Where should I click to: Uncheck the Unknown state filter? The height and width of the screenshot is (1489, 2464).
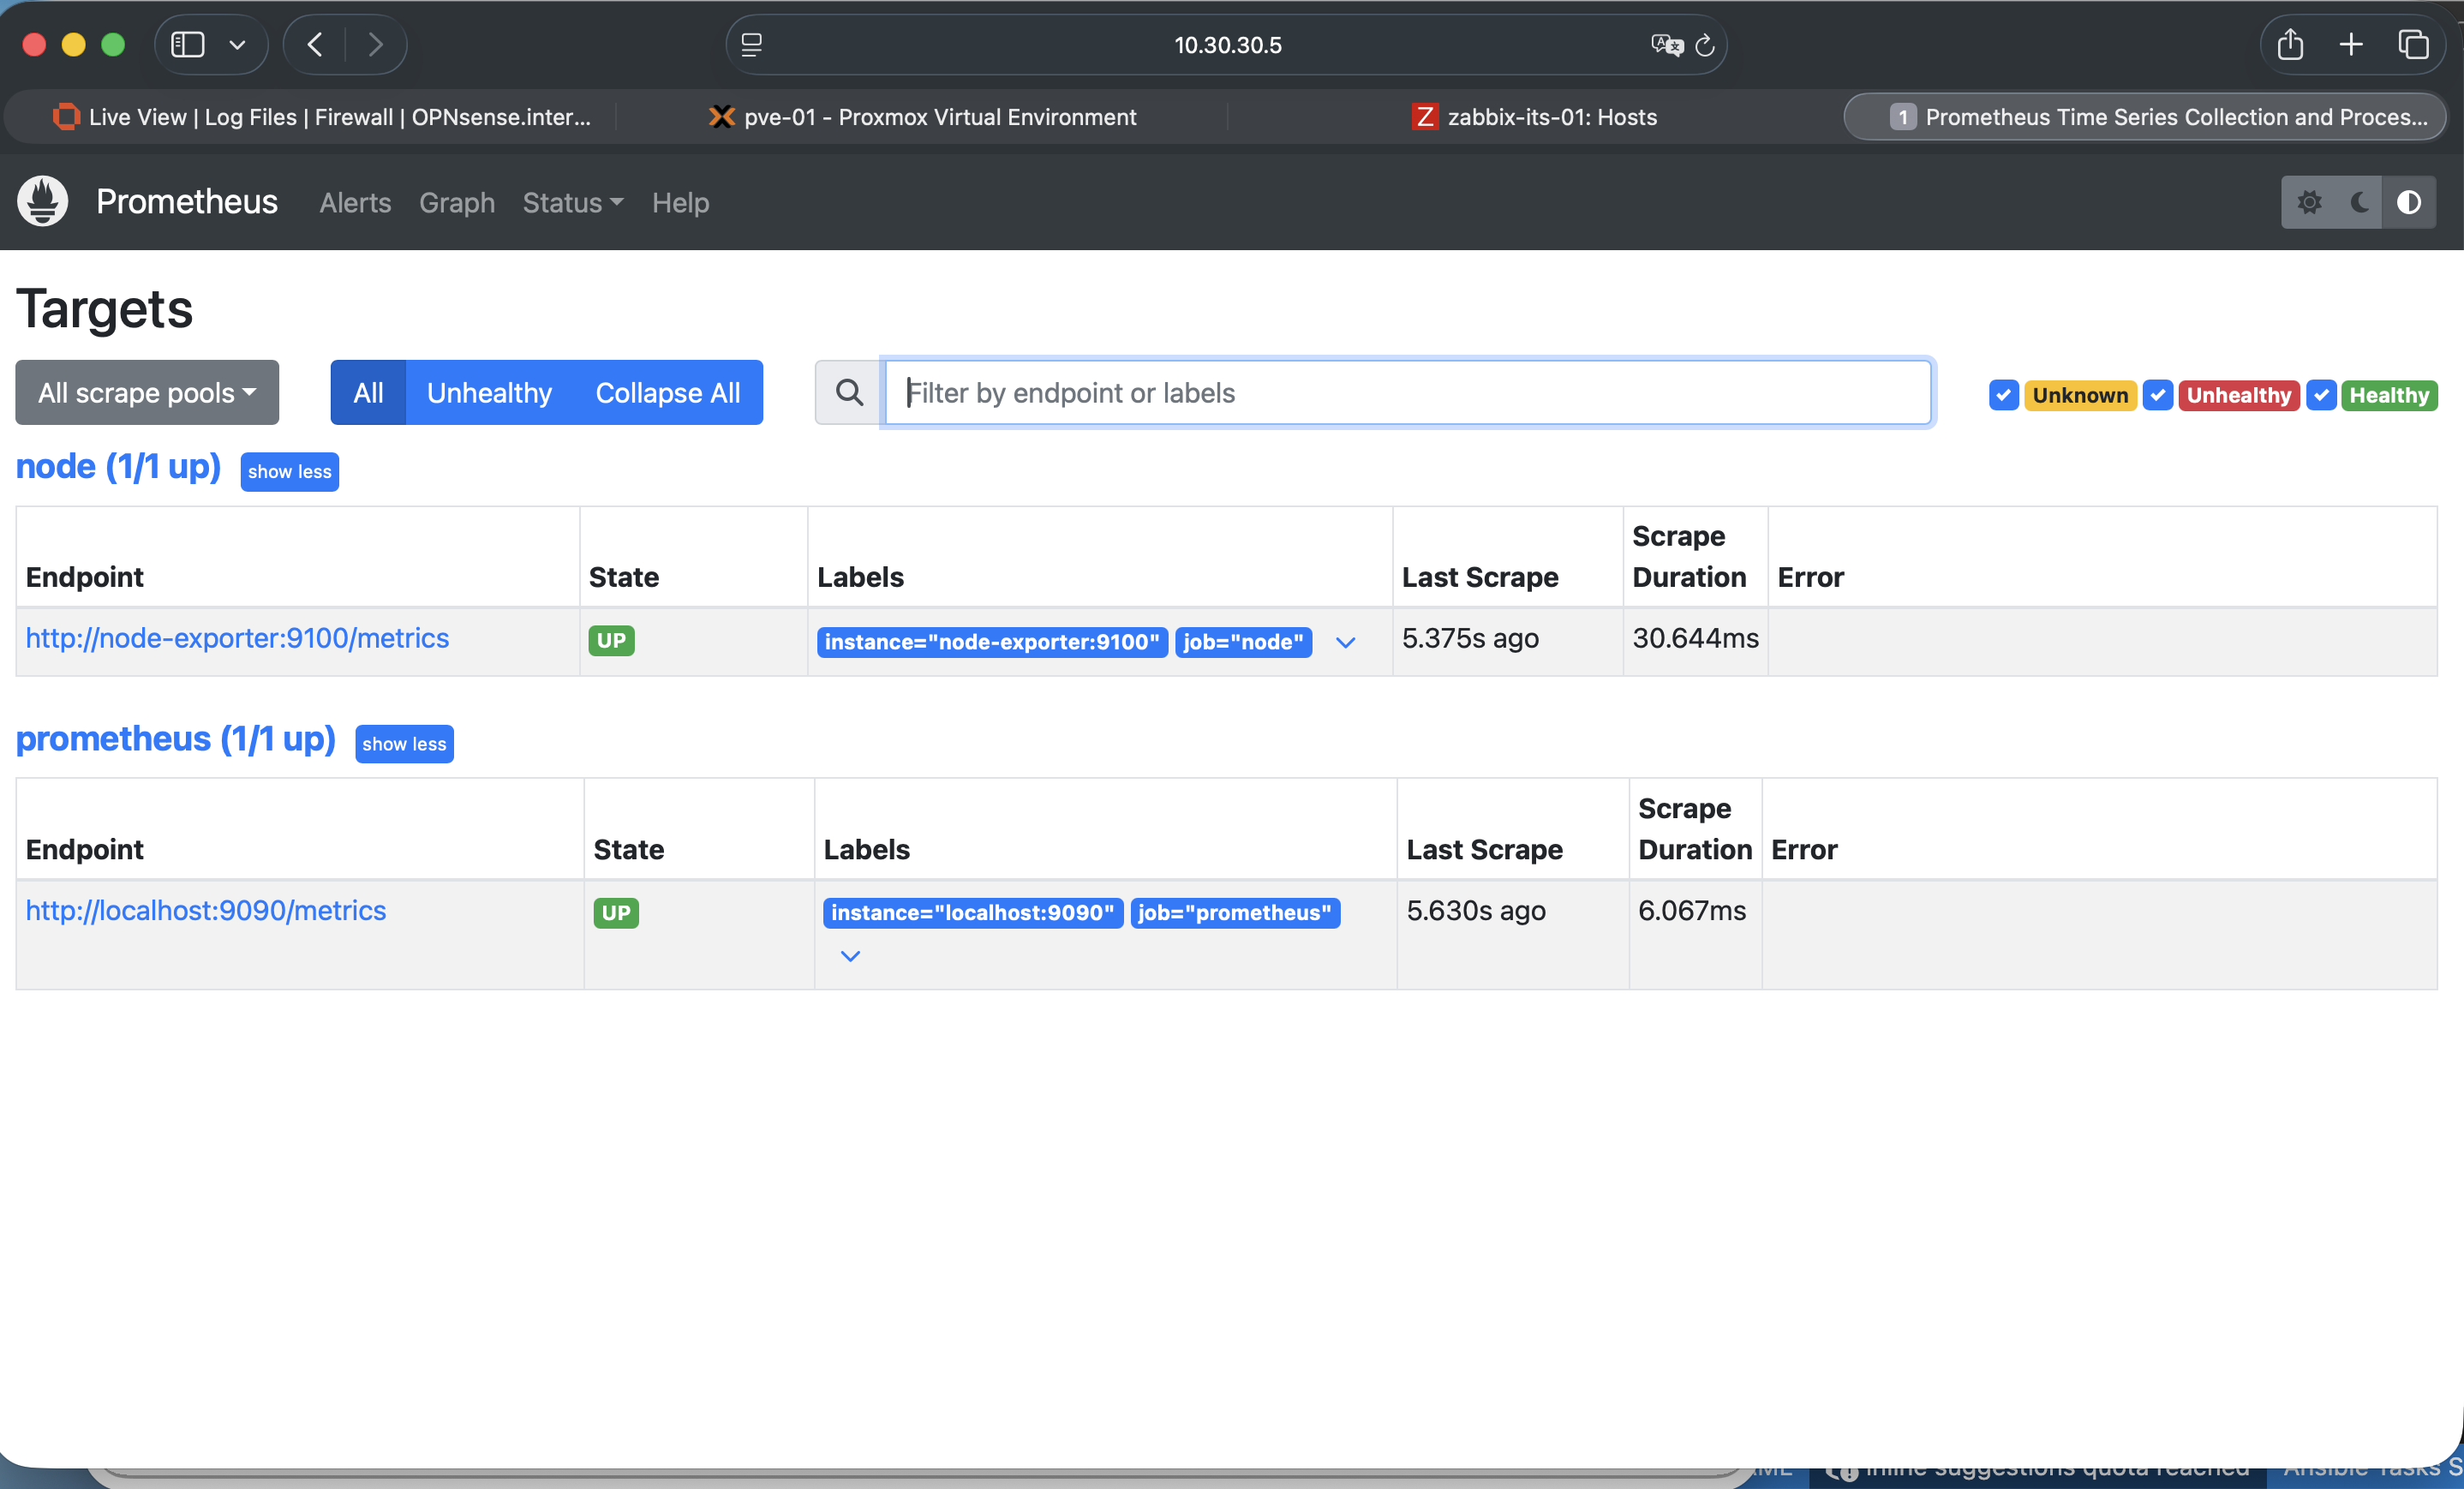[2003, 395]
